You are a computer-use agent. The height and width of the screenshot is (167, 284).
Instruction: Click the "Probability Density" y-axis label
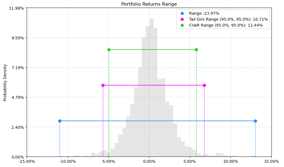[5, 82]
